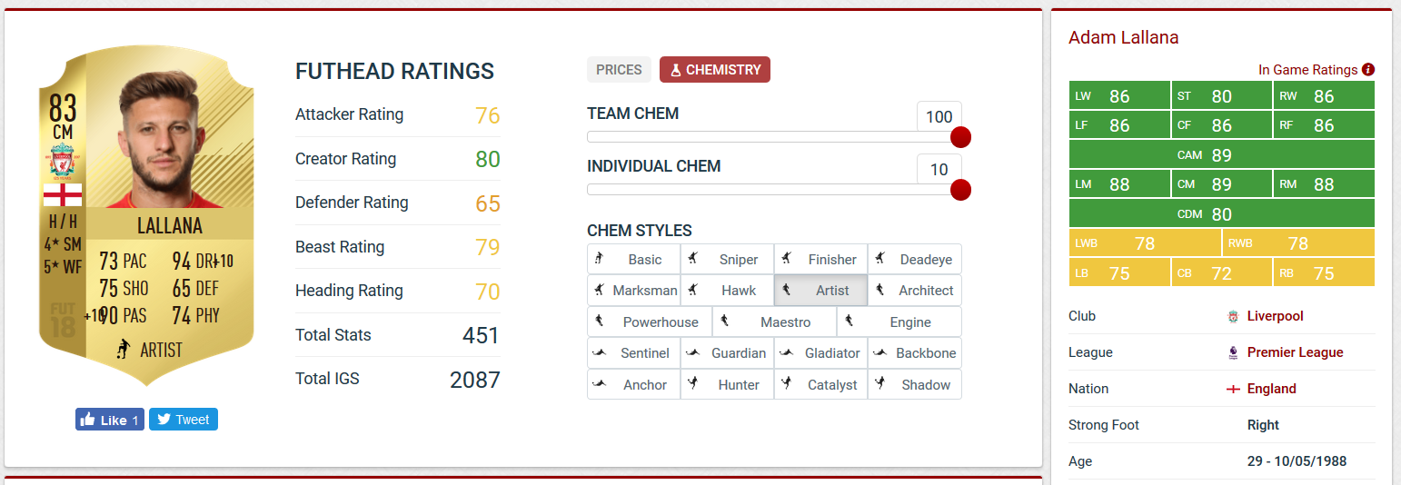Pick the Maestro chem style
Screen dimensions: 1401x485
(775, 322)
